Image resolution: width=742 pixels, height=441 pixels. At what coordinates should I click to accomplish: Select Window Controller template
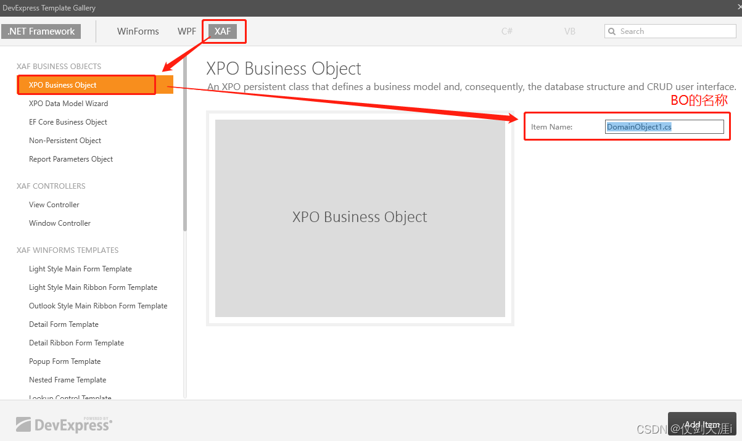point(60,223)
